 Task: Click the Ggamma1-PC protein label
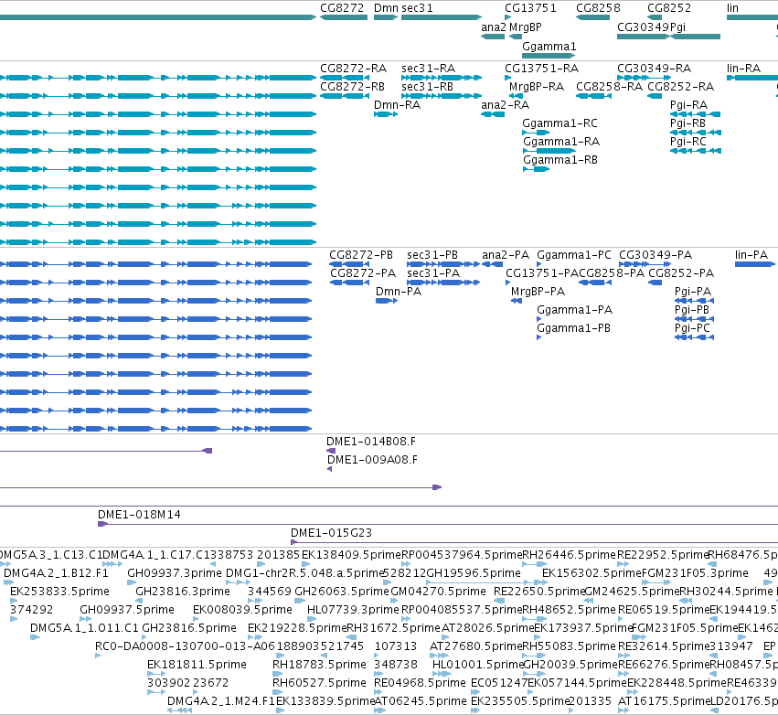tap(574, 254)
